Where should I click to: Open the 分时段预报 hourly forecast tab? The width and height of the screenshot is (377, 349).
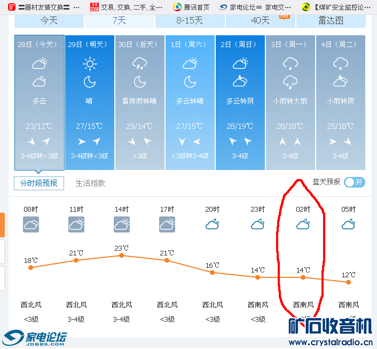point(39,183)
